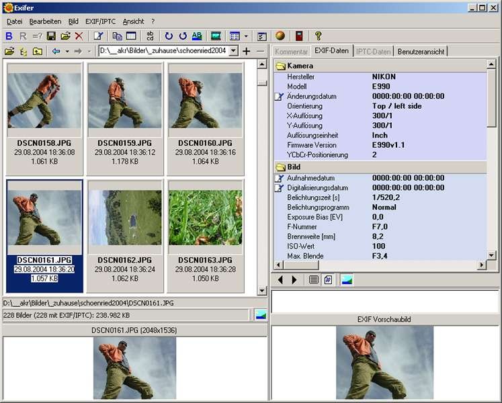Click the yellow question mark help icon
The image size is (502, 403).
pos(318,36)
